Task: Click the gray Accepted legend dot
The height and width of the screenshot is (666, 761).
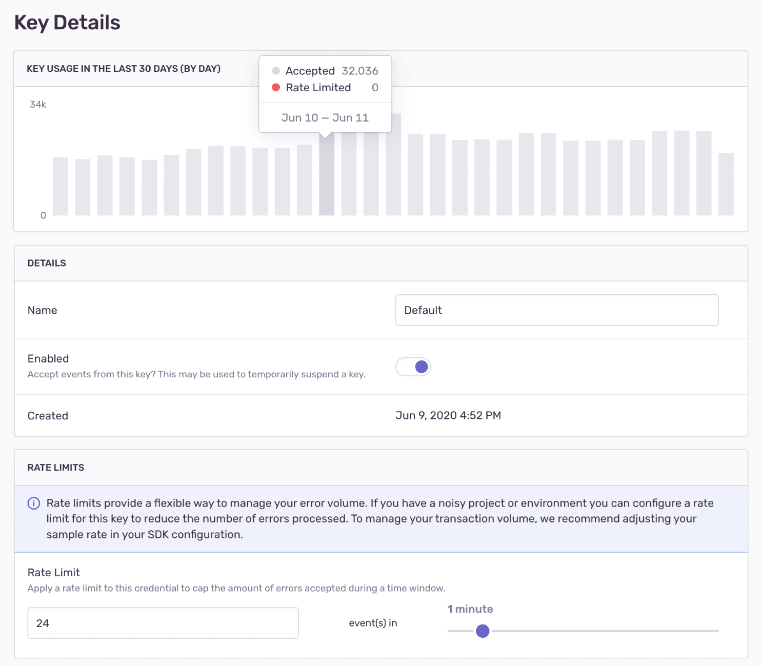Action: point(276,71)
